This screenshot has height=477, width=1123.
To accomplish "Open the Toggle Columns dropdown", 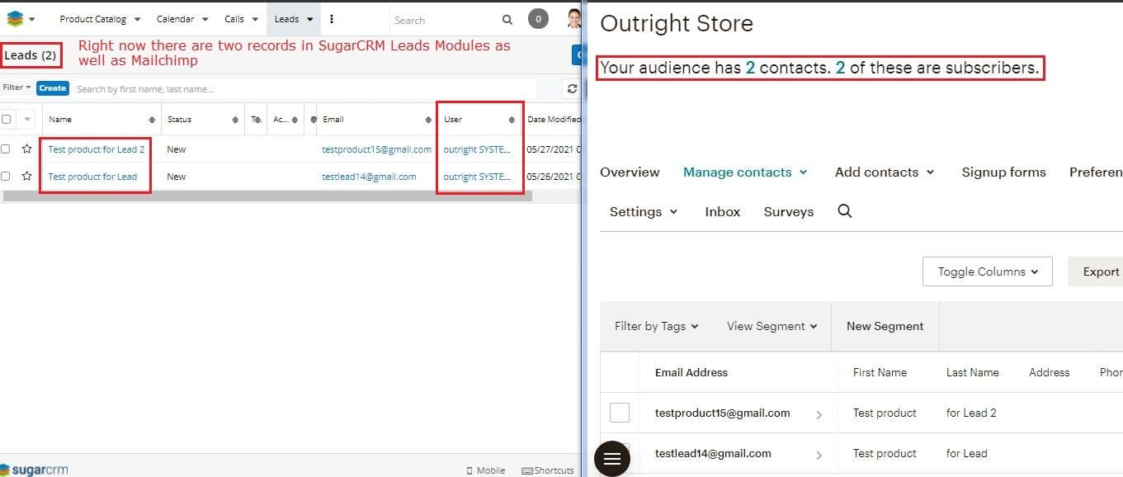I will [x=987, y=272].
